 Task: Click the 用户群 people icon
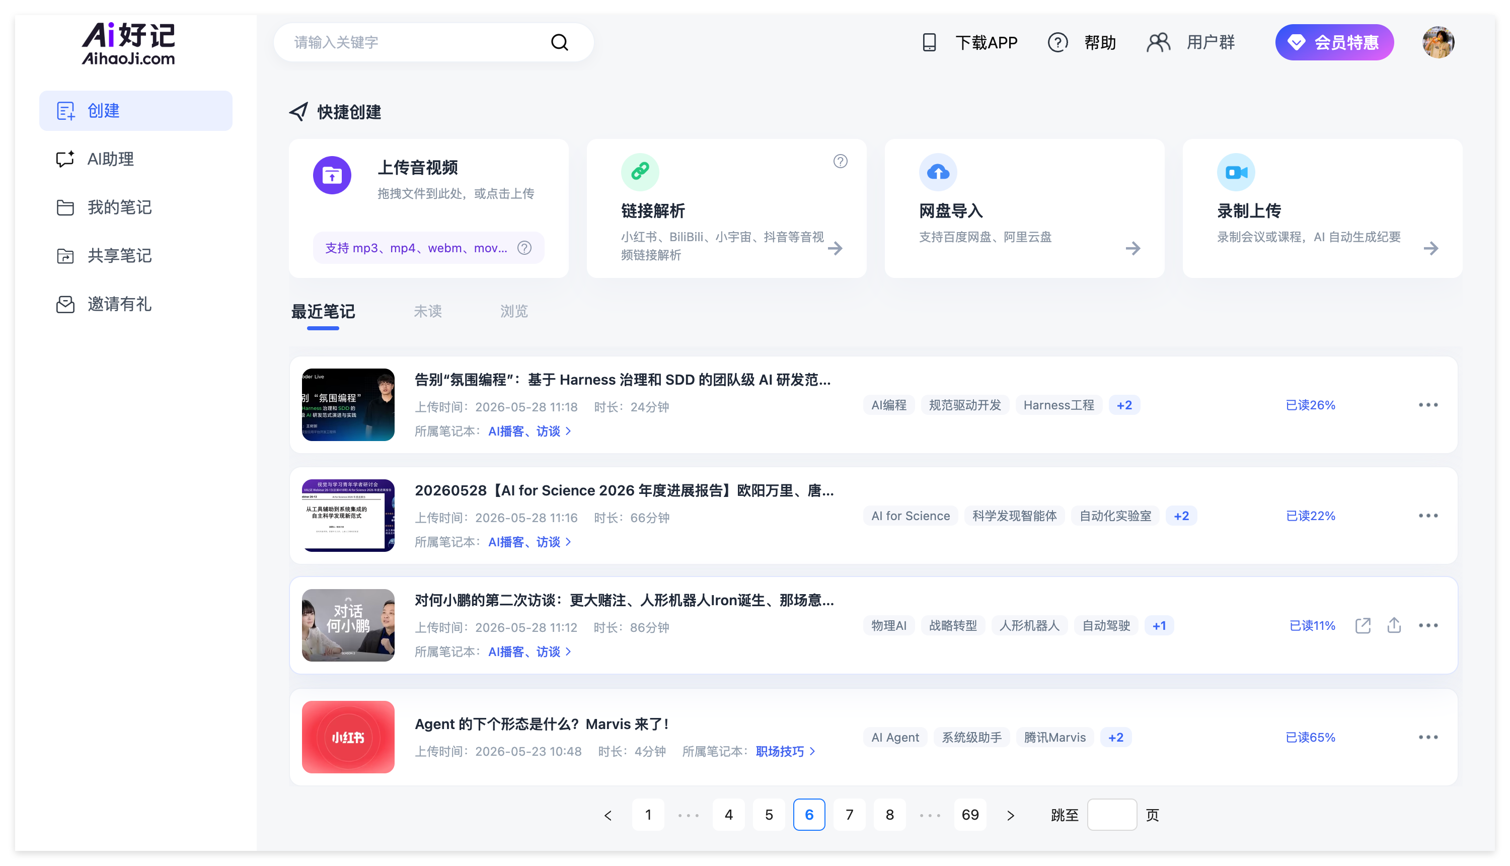(1158, 42)
